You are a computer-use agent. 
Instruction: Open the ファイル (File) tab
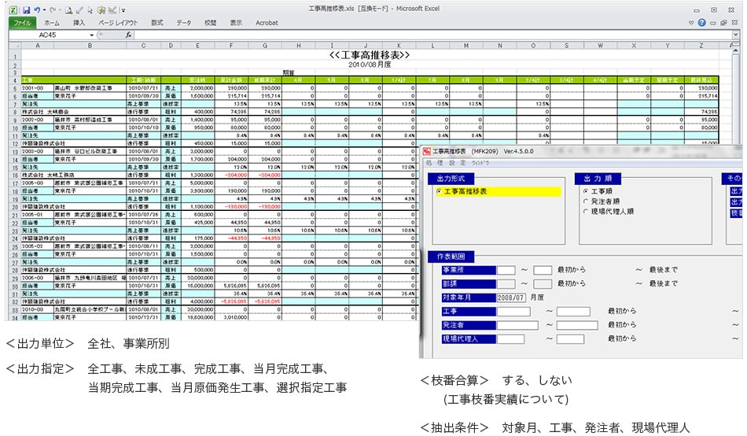coord(22,22)
